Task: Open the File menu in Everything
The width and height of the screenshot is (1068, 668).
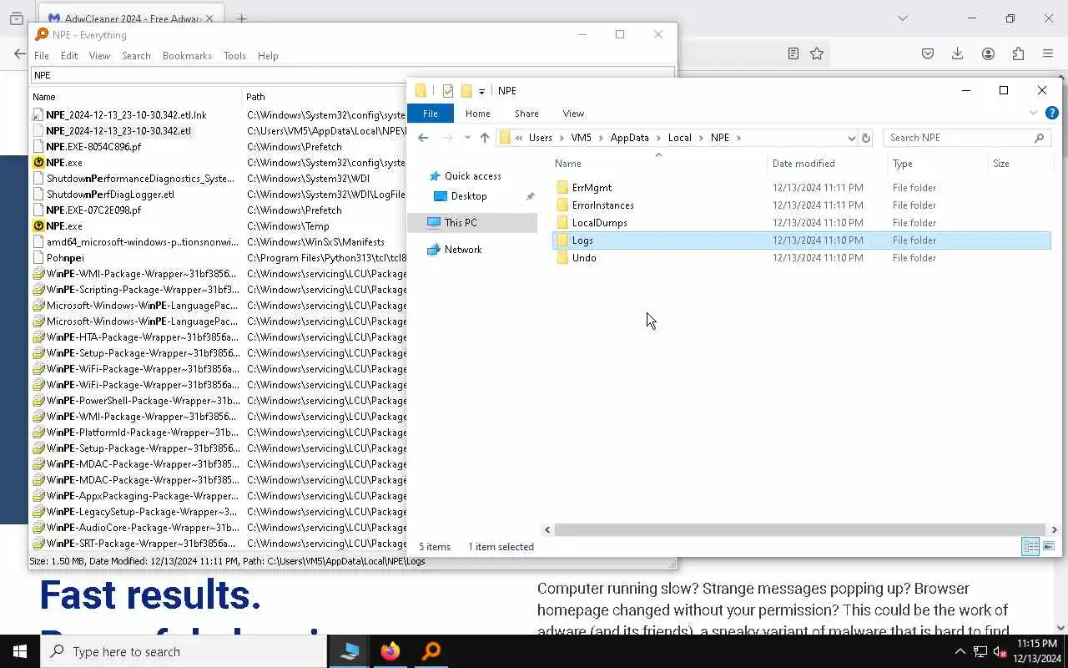Action: coord(41,56)
